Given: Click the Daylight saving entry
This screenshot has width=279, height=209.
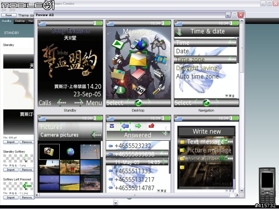Looking at the screenshot, I should coord(197,68).
